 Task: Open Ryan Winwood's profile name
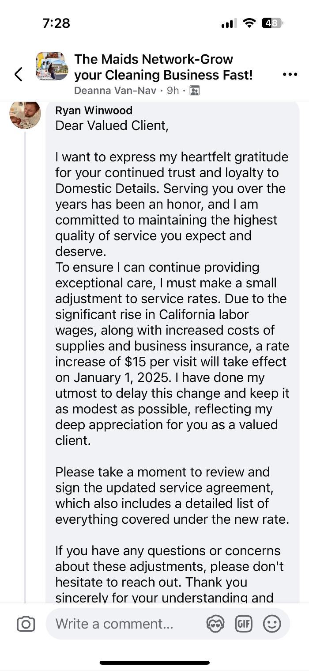coord(94,111)
